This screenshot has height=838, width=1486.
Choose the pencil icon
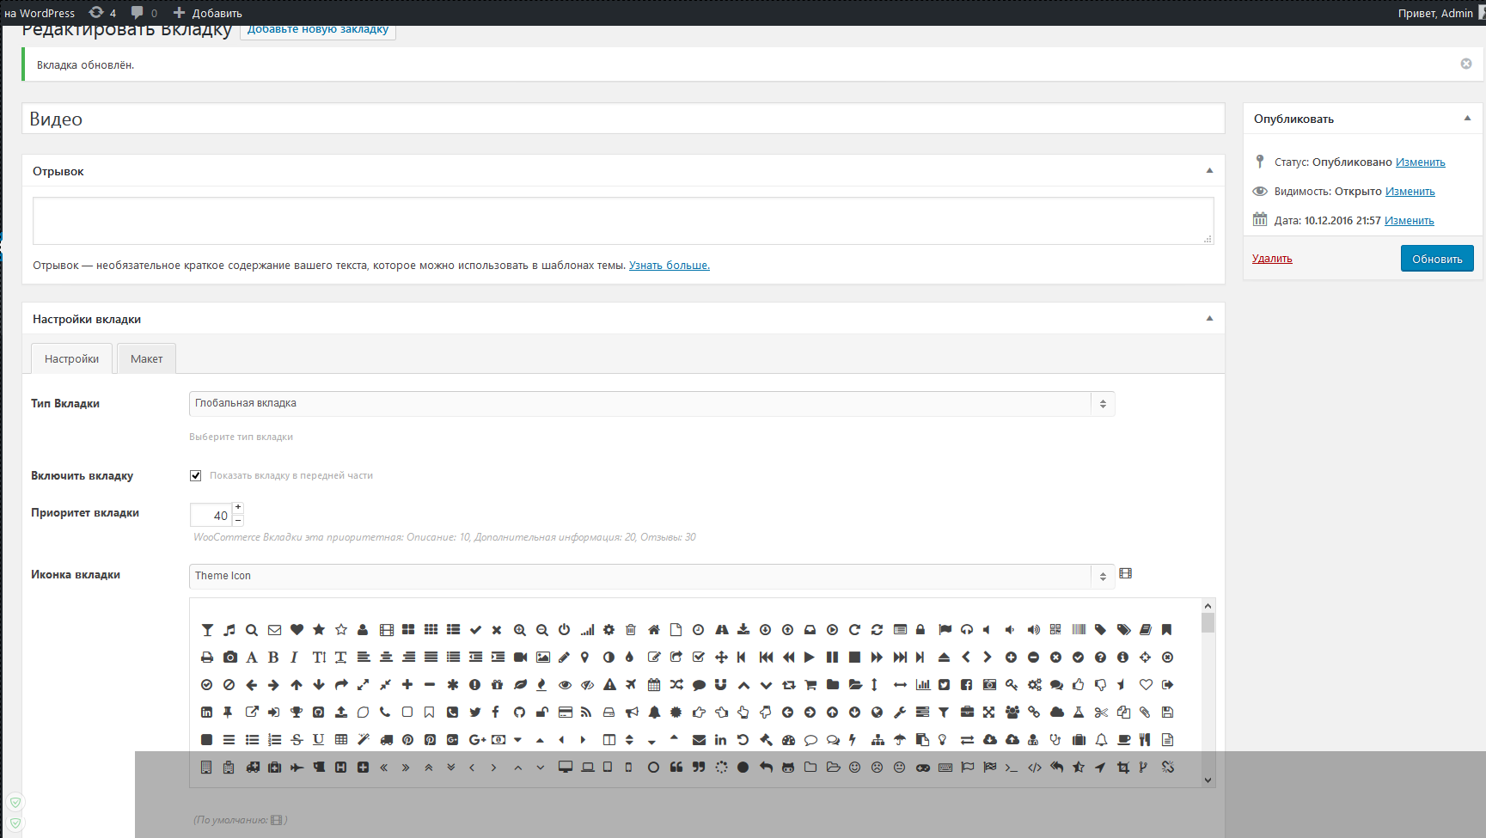pos(565,658)
